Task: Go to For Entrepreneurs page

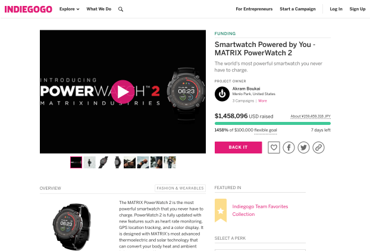Action: pyautogui.click(x=254, y=9)
